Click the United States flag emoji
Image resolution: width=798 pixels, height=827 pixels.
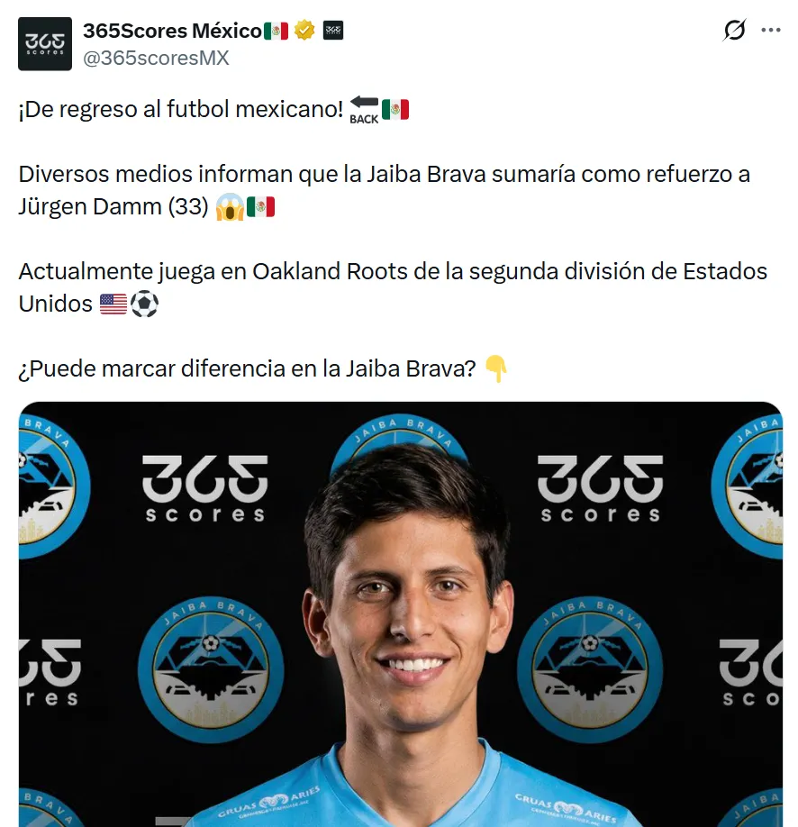click(x=113, y=304)
